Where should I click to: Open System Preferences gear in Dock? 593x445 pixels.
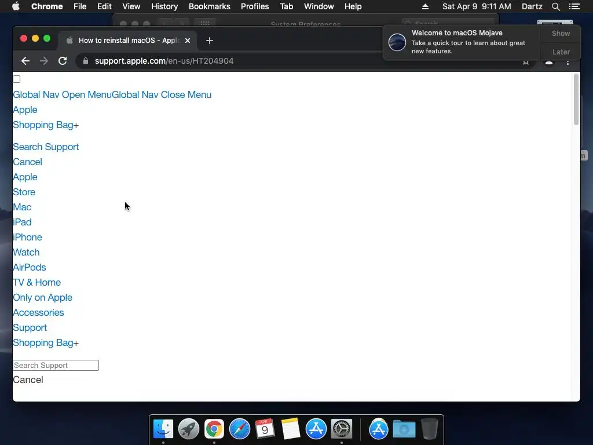point(342,429)
